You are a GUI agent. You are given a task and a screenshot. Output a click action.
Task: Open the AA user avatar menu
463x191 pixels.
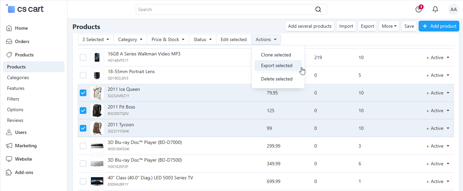454,9
